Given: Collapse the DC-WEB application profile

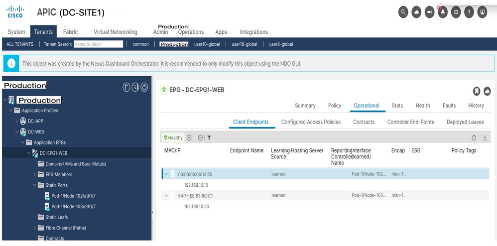Looking at the screenshot, I should 17,131.
